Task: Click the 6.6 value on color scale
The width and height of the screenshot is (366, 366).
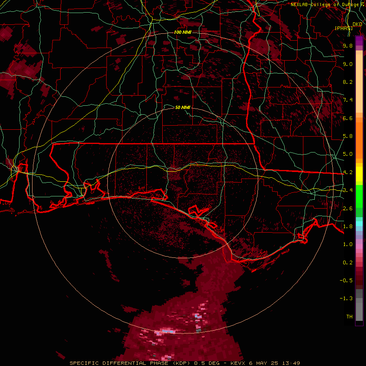Action: click(x=348, y=118)
